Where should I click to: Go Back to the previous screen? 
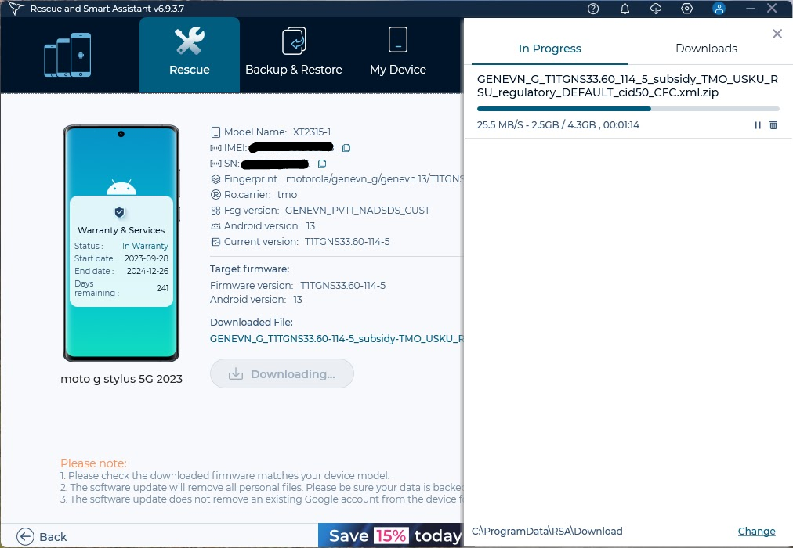(42, 536)
